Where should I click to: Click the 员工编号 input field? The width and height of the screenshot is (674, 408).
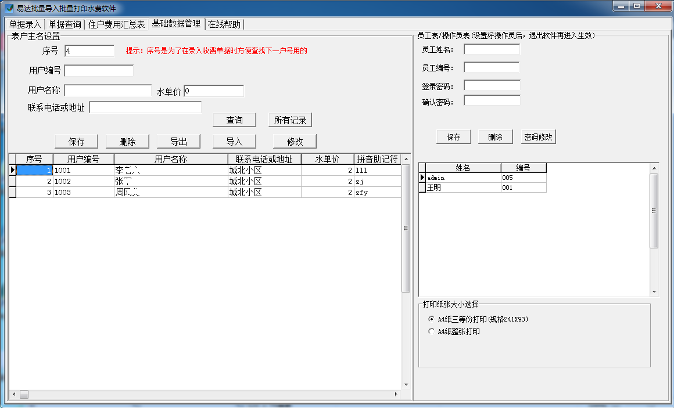(492, 67)
